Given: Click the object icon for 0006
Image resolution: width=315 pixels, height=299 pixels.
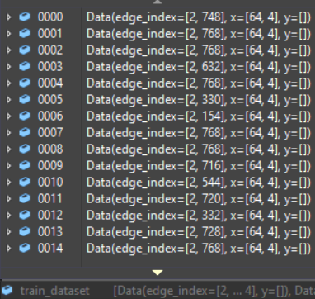Looking at the screenshot, I should tap(25, 116).
